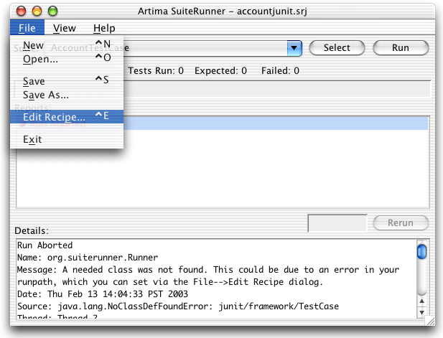This screenshot has height=338, width=443.
Task: Click the Select button
Action: [337, 47]
